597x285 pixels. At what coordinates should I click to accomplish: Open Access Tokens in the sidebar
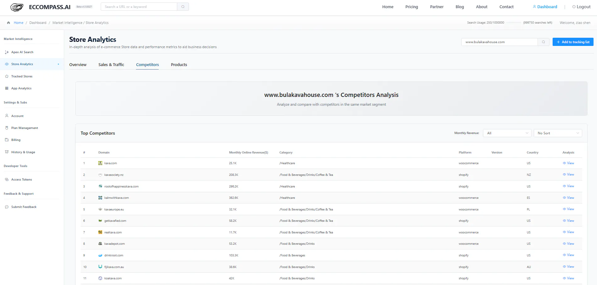[x=21, y=180]
